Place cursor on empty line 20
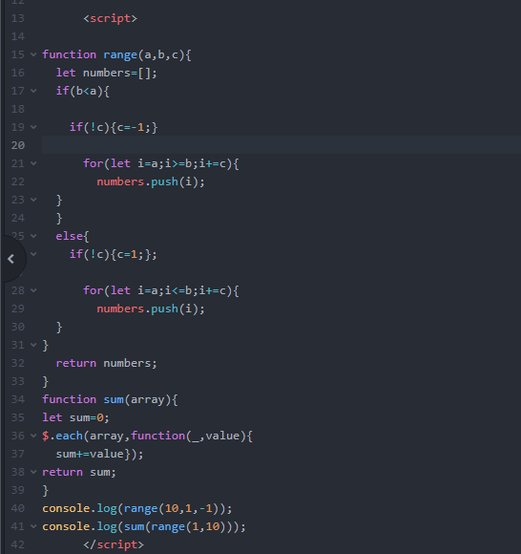 pyautogui.click(x=281, y=145)
